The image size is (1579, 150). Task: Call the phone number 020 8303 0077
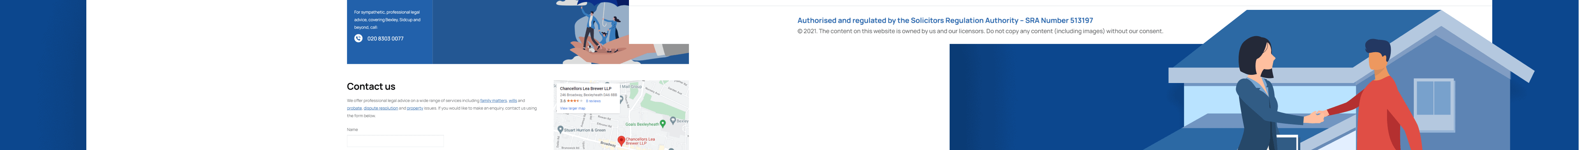point(385,39)
